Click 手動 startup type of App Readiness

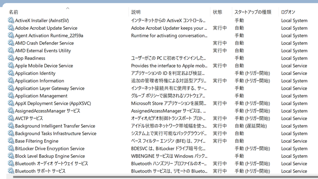pos(239,58)
